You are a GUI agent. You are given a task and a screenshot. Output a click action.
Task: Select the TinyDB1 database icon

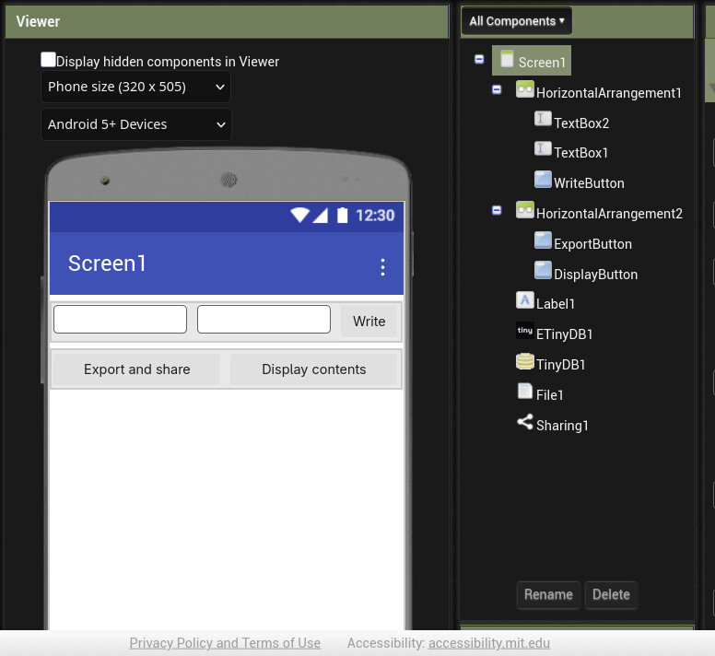coord(524,362)
